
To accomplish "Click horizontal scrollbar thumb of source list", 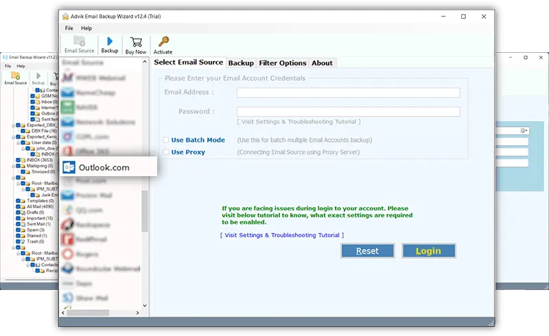I will tap(89, 313).
